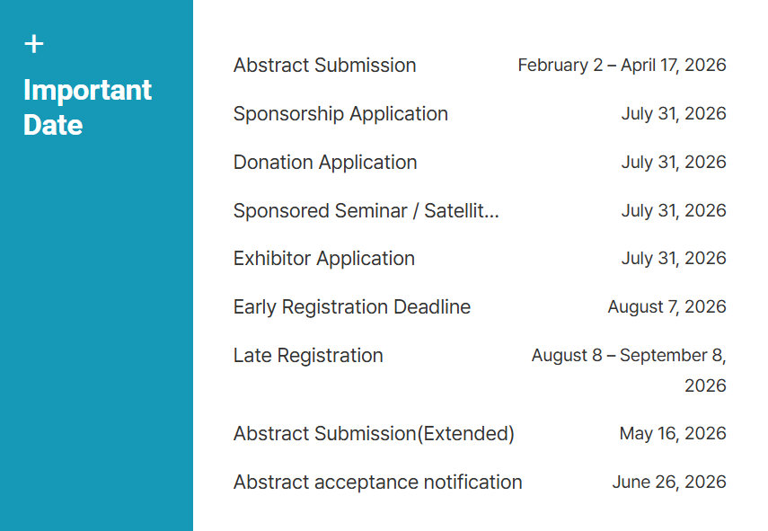Expand truncated Sponsored Seminar / Satellit... text
768x531 pixels.
click(x=366, y=210)
